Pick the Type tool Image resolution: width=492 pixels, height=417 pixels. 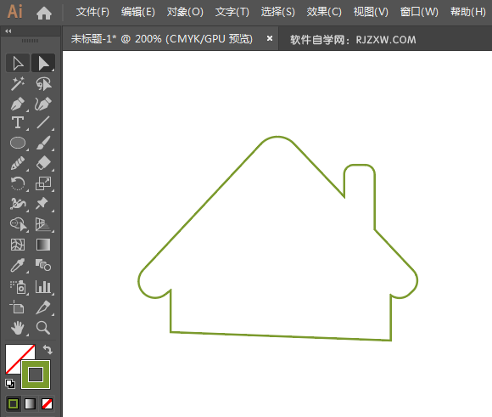click(18, 122)
